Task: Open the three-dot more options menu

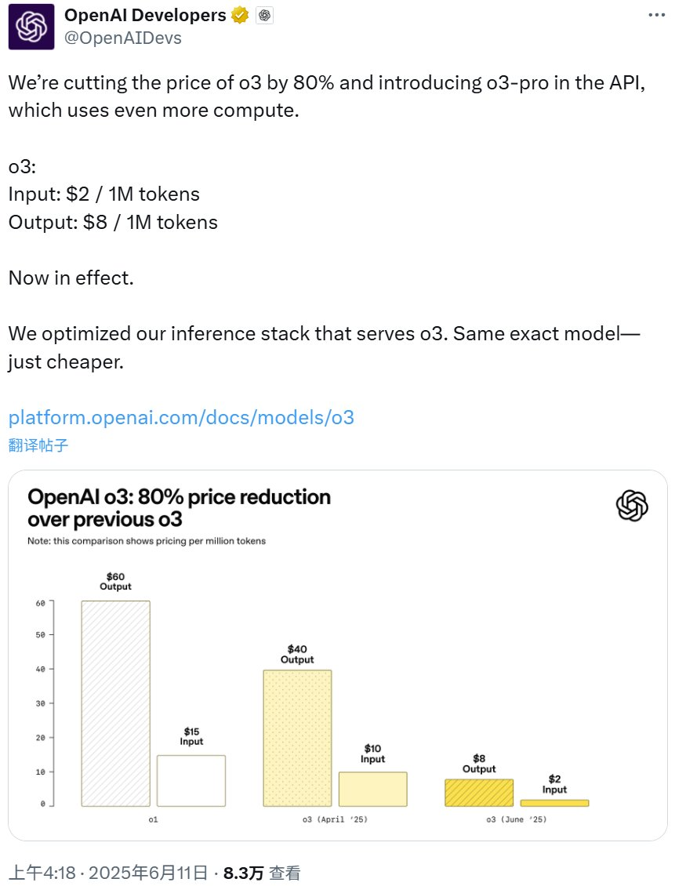Action: pyautogui.click(x=656, y=15)
